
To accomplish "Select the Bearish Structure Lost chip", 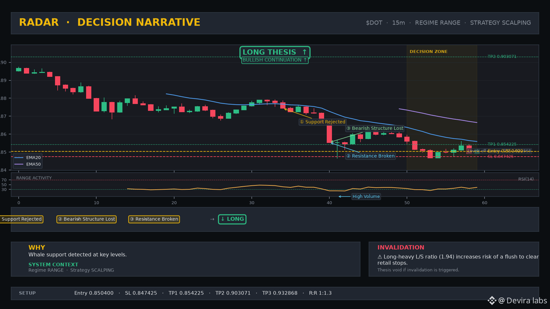I will coord(86,219).
